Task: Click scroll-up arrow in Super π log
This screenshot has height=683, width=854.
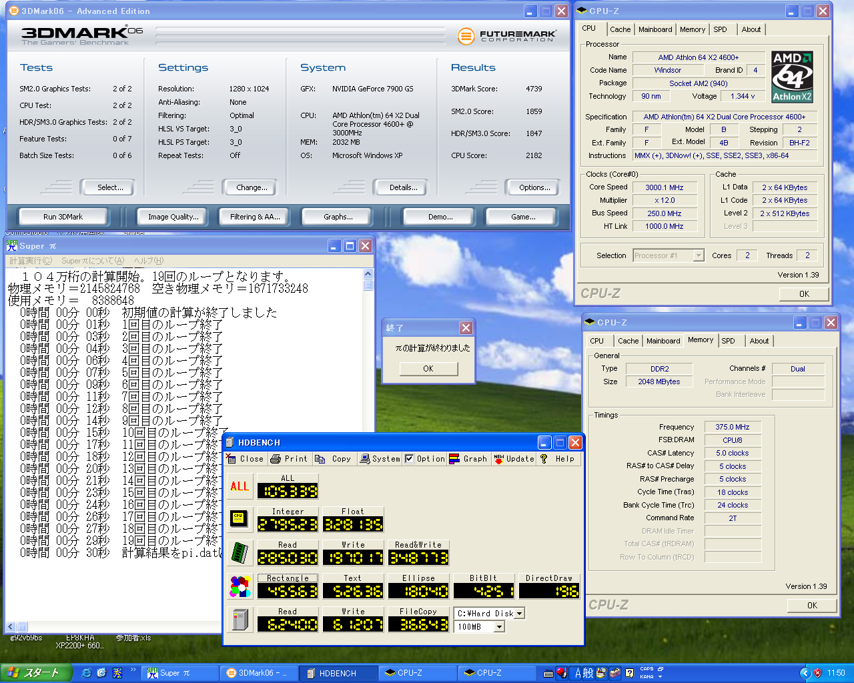Action: point(368,274)
